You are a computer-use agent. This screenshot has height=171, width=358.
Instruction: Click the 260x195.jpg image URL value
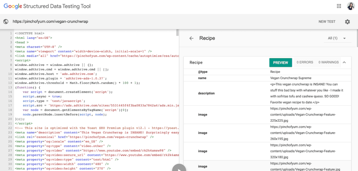303,133
